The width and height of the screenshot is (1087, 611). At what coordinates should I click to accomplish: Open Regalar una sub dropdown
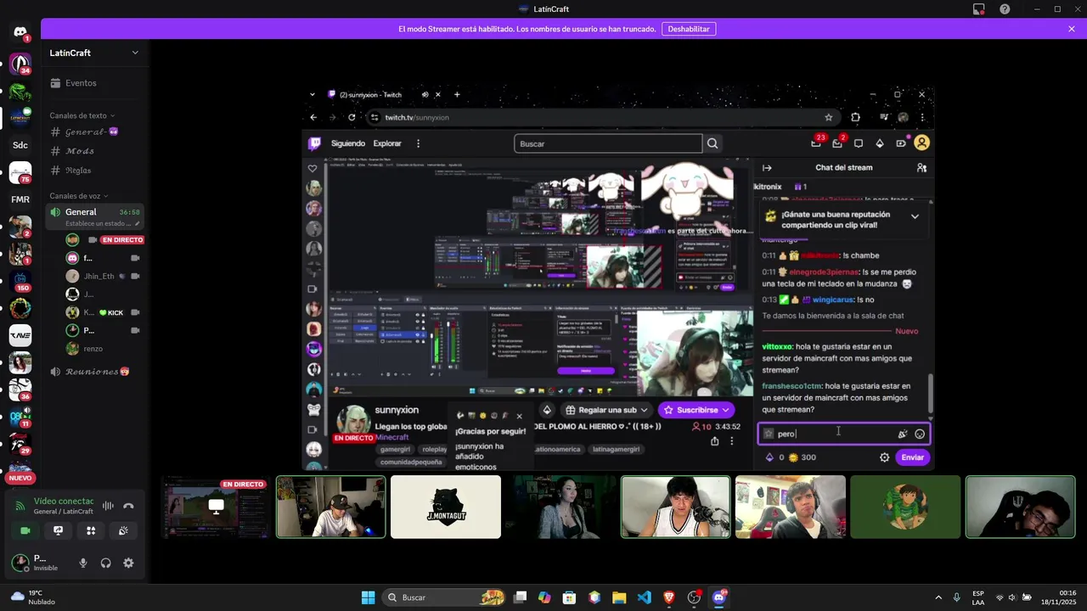pyautogui.click(x=606, y=410)
